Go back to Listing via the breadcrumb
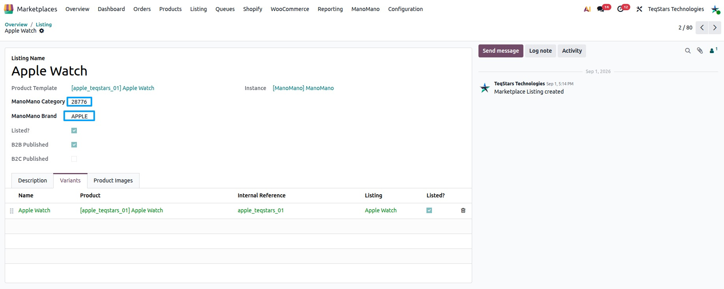The image size is (724, 289). (44, 24)
